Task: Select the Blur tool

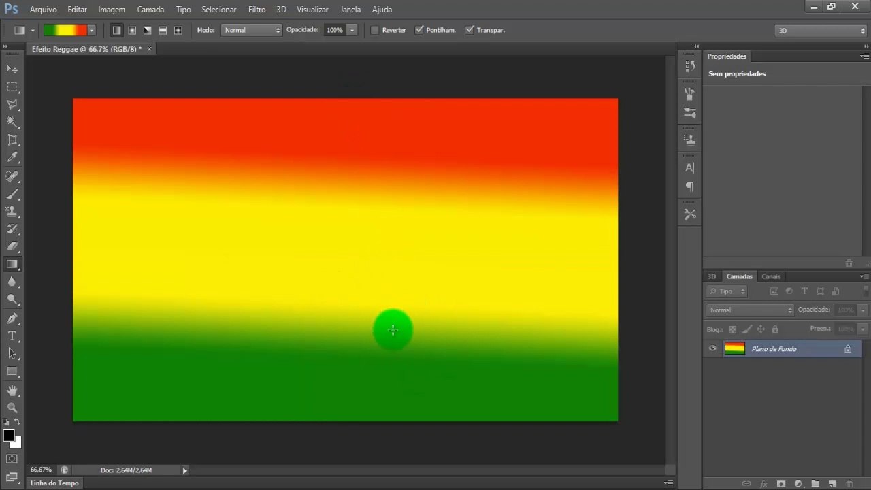Action: coord(12,282)
